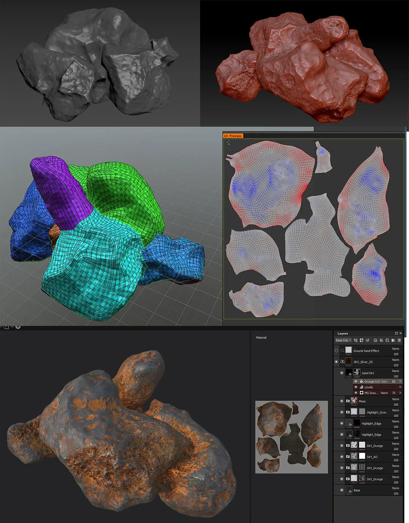This screenshot has width=409, height=523.
Task: Select the Base layer name
Action: (357, 490)
